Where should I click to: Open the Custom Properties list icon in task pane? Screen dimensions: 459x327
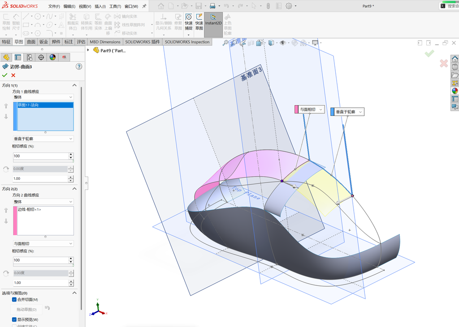click(455, 99)
